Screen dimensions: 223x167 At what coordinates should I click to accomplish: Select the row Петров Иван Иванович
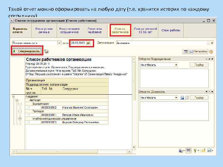click(67, 115)
